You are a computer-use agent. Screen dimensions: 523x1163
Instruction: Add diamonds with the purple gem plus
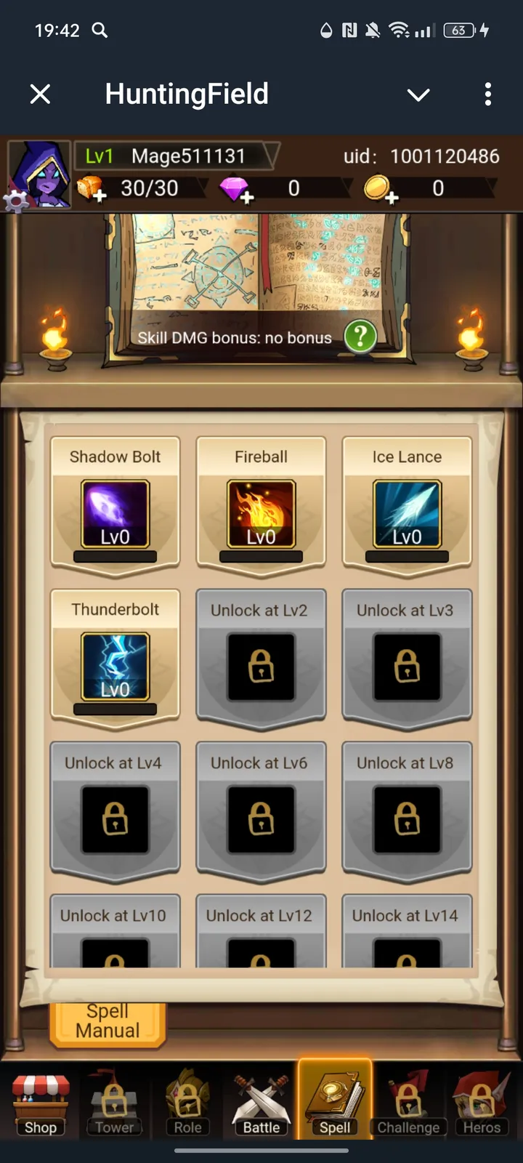tap(235, 189)
